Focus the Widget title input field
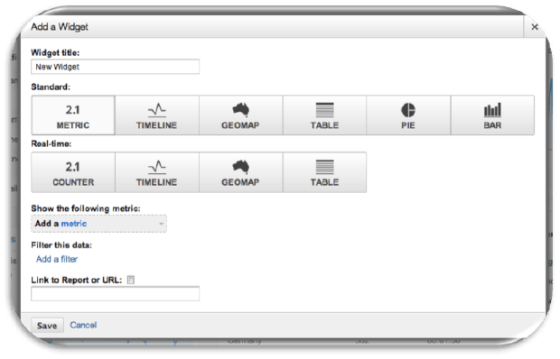 click(115, 67)
